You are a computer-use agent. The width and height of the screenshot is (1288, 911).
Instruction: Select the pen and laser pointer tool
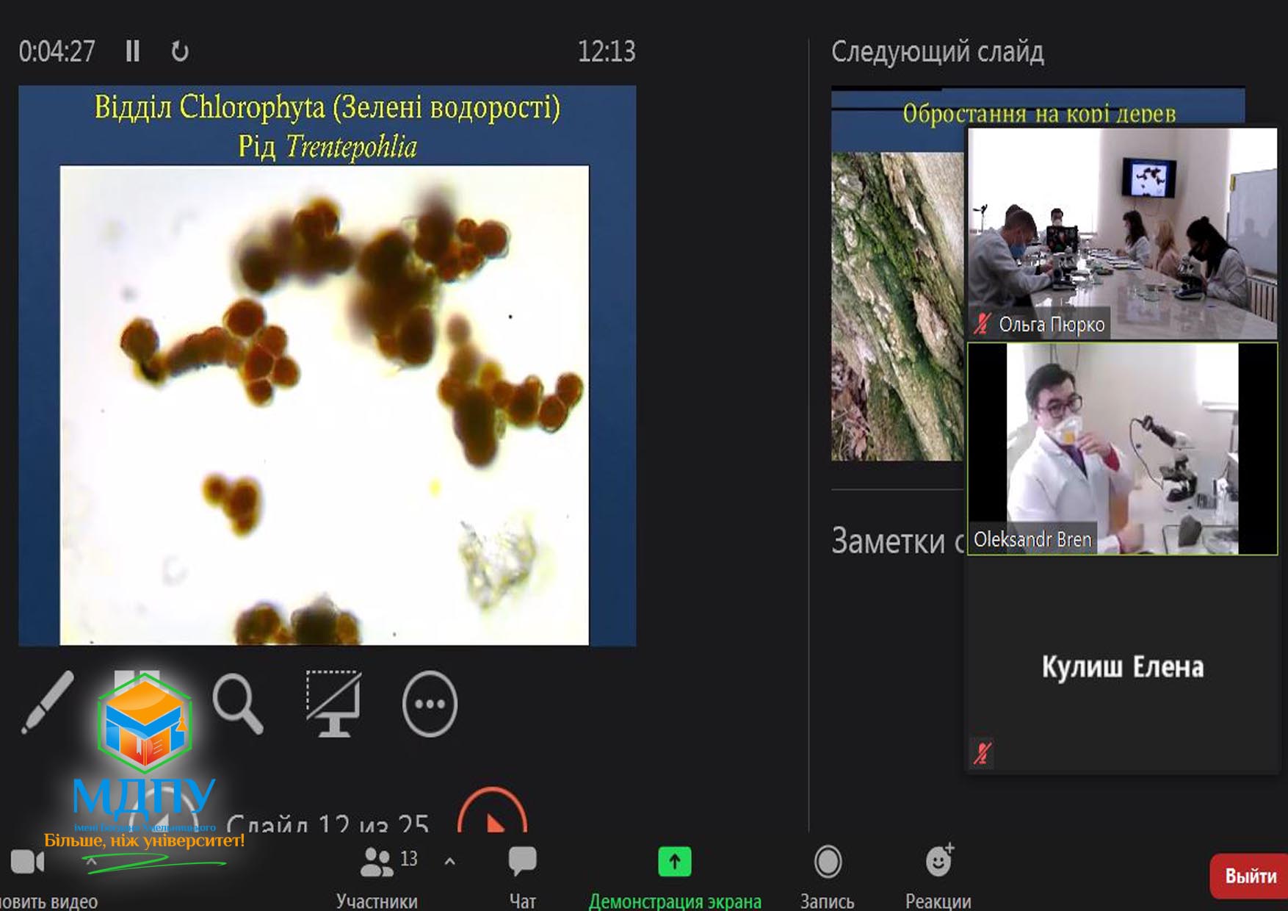[47, 702]
